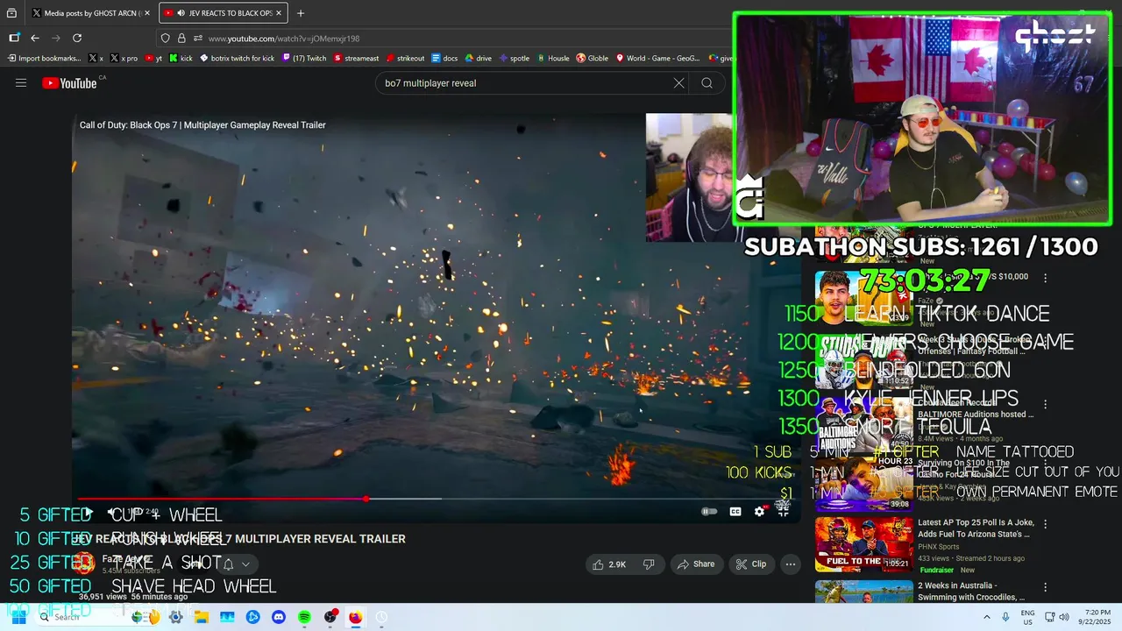Click the shield tracking protection icon

165,39
